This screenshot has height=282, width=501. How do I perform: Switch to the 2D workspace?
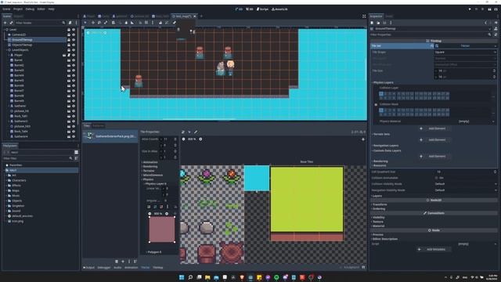pyautogui.click(x=239, y=9)
